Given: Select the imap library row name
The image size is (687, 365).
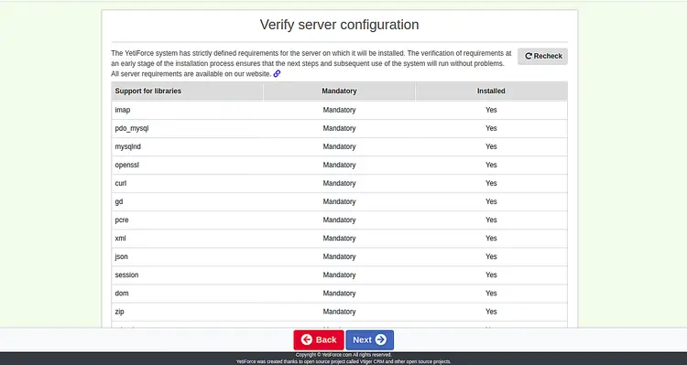Looking at the screenshot, I should [123, 110].
